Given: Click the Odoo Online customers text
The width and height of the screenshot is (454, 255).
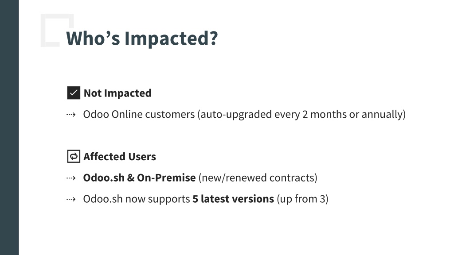Looking at the screenshot, I should [139, 114].
